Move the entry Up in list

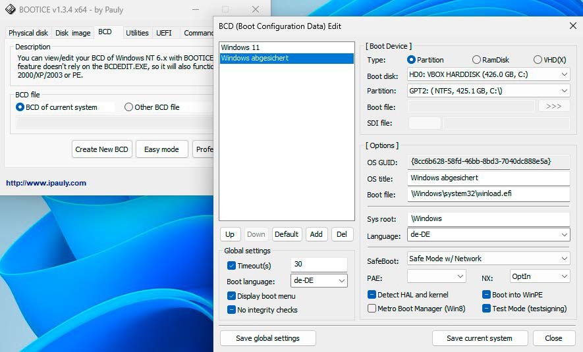tap(230, 234)
